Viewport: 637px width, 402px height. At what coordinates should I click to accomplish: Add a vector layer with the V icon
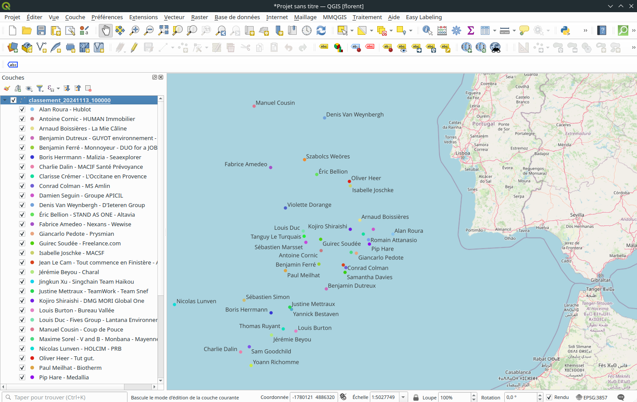pyautogui.click(x=41, y=47)
